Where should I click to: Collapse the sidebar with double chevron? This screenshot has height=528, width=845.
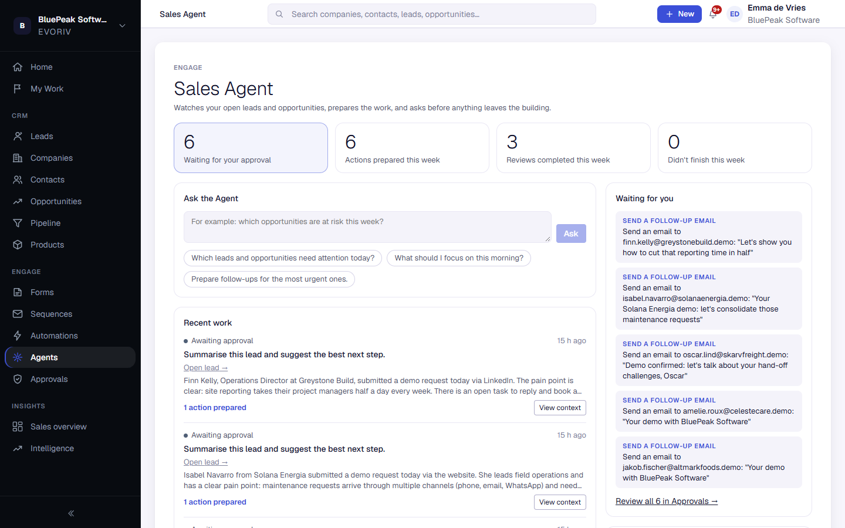pyautogui.click(x=71, y=513)
